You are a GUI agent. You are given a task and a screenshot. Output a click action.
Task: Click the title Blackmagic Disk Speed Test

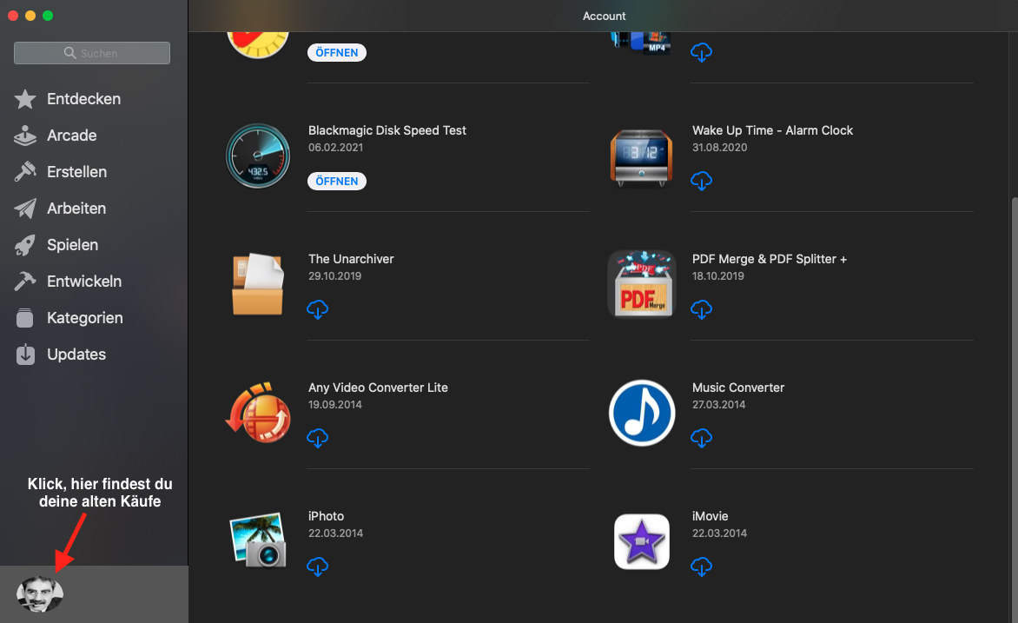pos(387,130)
